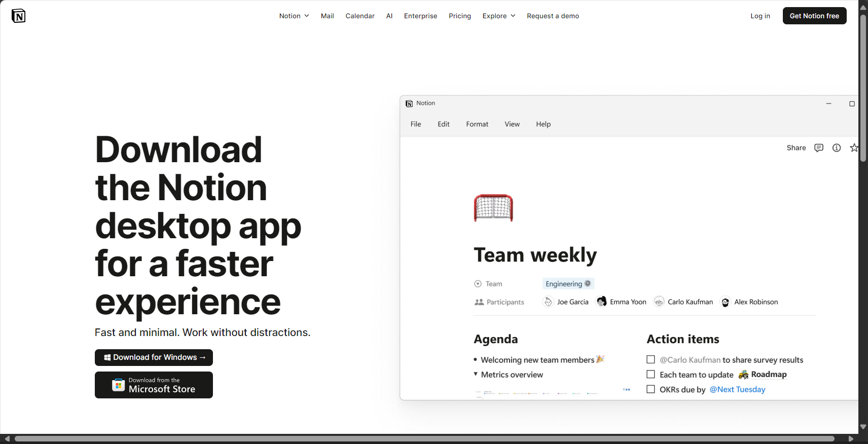The width and height of the screenshot is (868, 444).
Task: Click the Notion logo in the header
Action: [18, 16]
